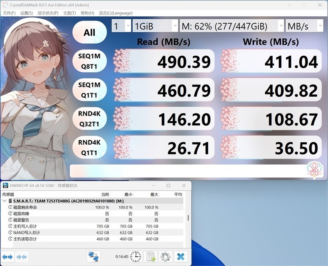Open the drive selector M: 62% dropdown
The image size is (328, 266).
(x=232, y=26)
